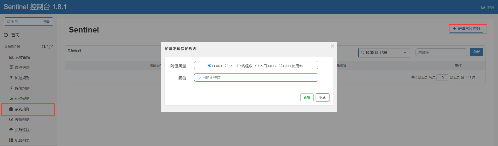Click the 新增系统规则 button
Image resolution: width=498 pixels, height=146 pixels.
(x=466, y=29)
